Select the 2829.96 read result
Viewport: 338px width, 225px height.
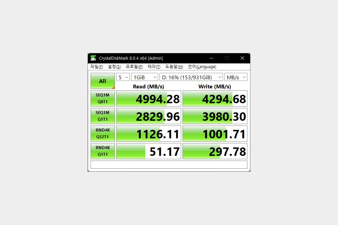pyautogui.click(x=149, y=116)
